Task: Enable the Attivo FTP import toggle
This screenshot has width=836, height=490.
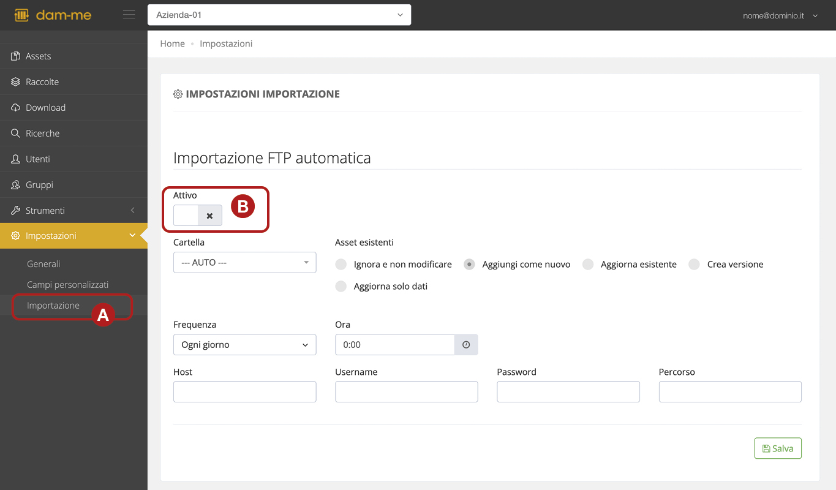Action: coord(197,216)
